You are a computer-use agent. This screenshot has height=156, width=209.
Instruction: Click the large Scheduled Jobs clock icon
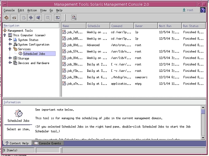[18, 113]
